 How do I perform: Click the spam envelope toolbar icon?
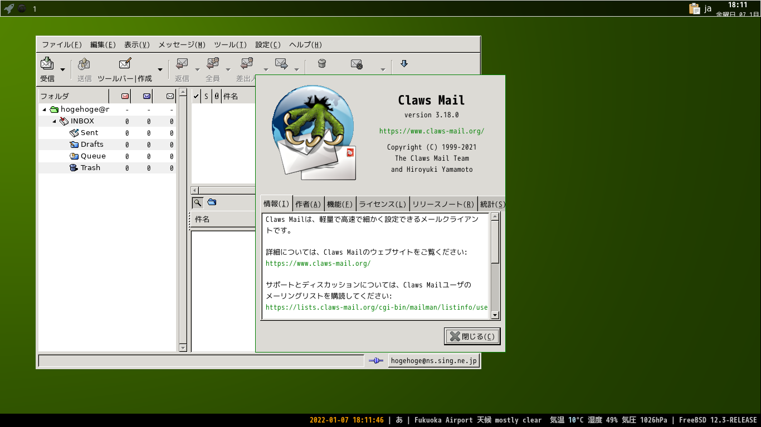(357, 63)
